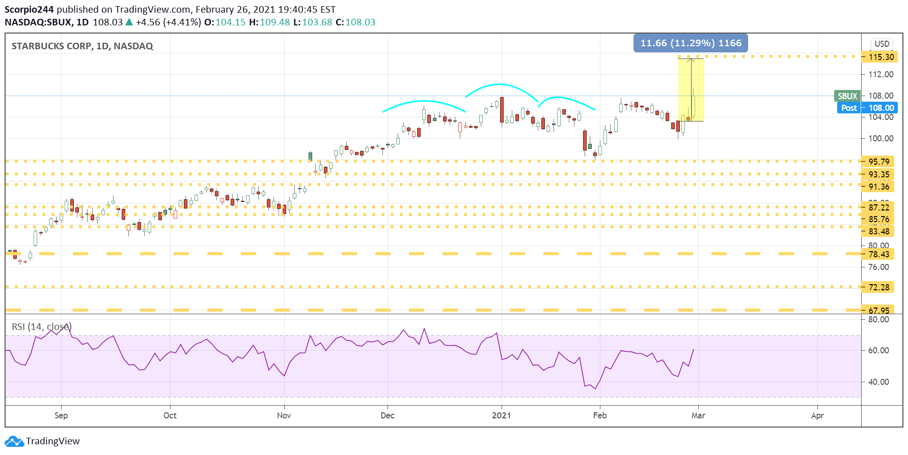Click the 67.95 dashed level label
Screen dimensions: 908x455
coord(879,310)
